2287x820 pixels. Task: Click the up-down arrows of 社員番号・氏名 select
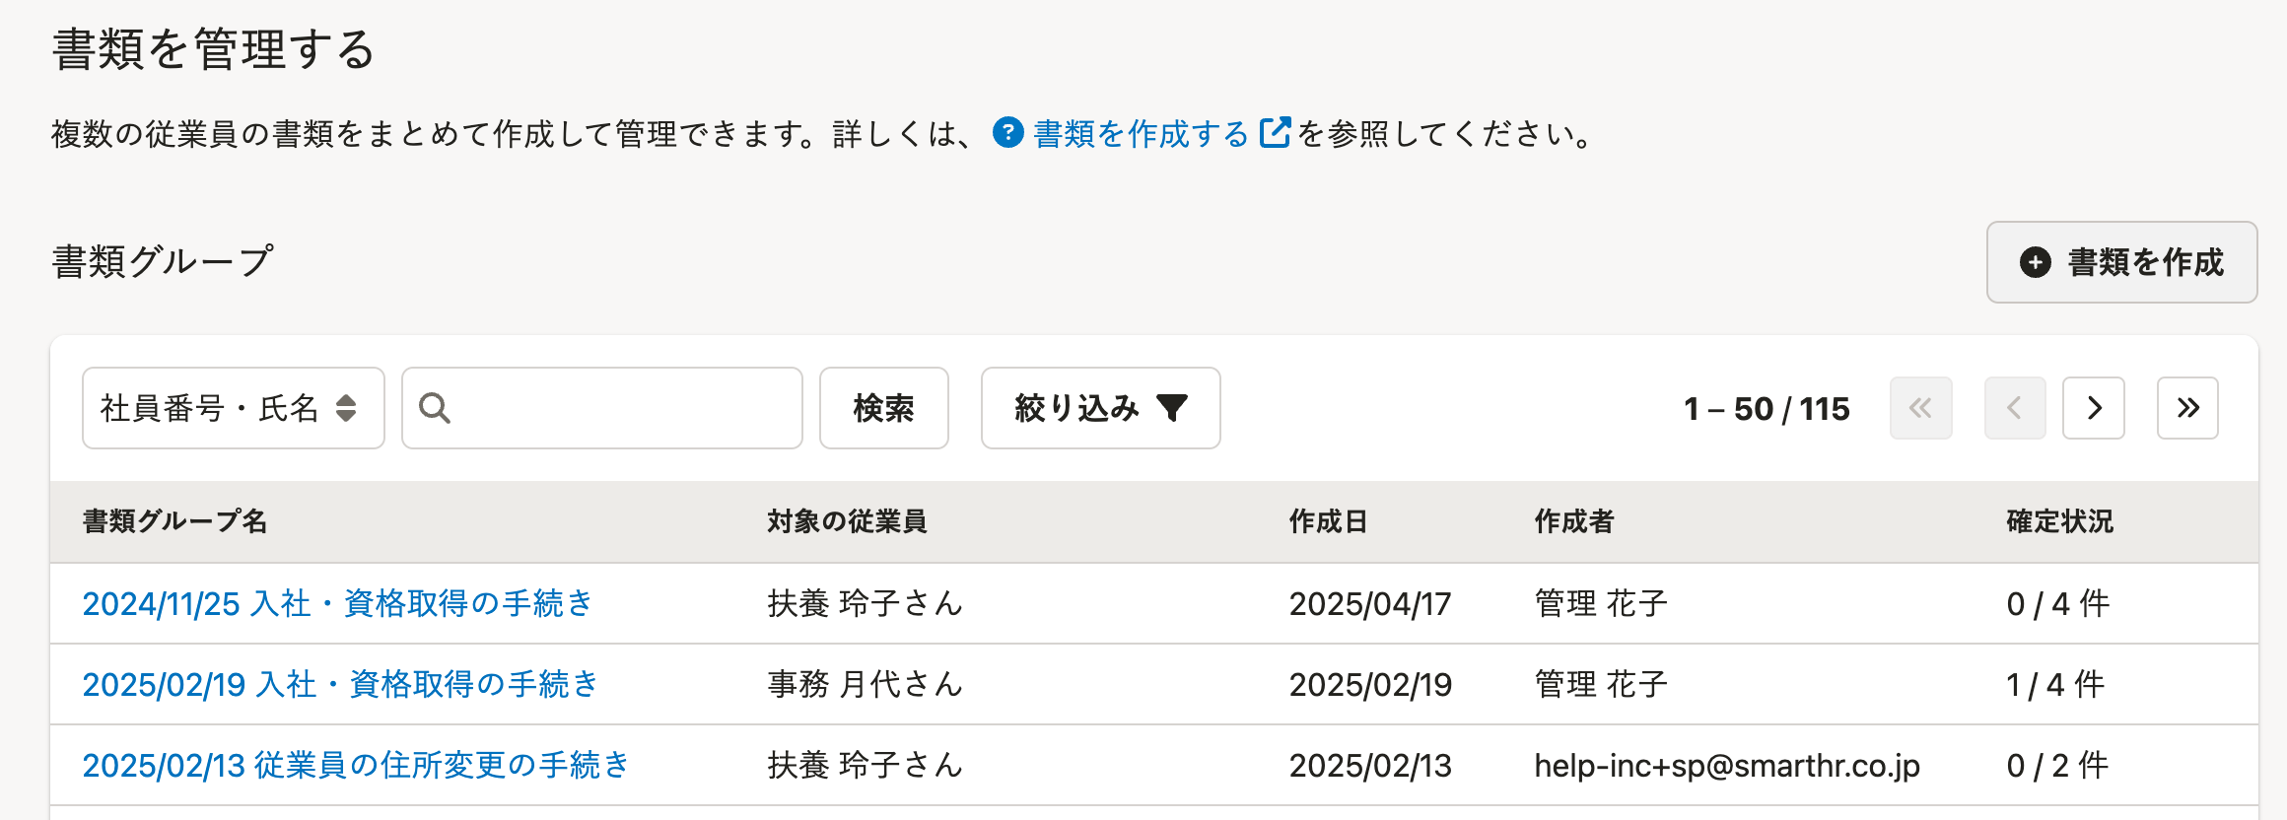[x=346, y=408]
